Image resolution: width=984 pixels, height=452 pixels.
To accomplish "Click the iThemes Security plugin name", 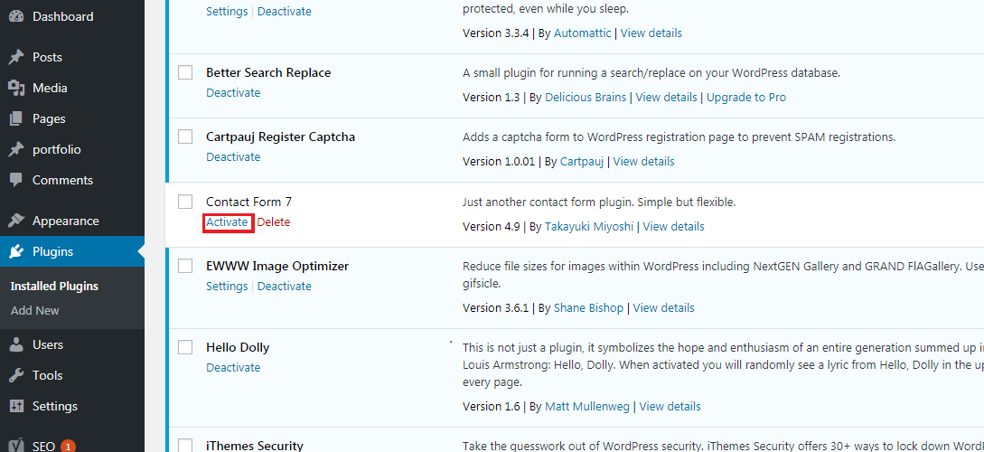I will (255, 446).
